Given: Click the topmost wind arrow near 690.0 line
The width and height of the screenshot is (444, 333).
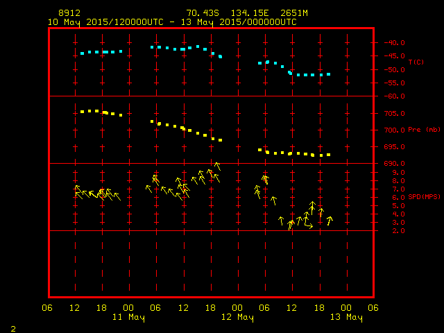Looking at the screenshot, I should (x=217, y=166).
